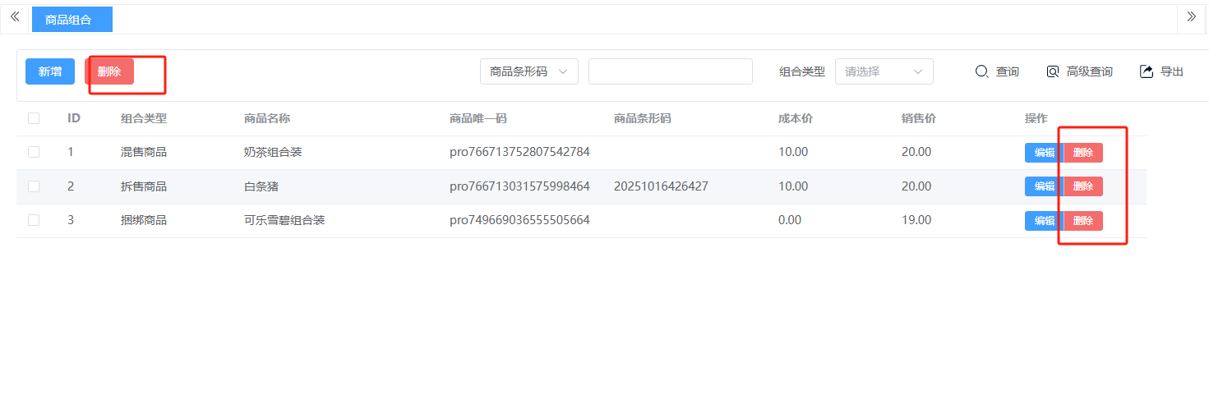Tick the select-all checkbox in table header
The image size is (1209, 395).
[x=34, y=118]
